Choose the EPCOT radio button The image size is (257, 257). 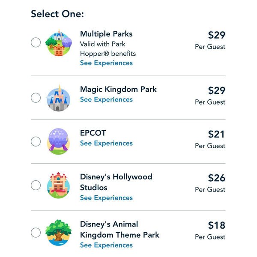pyautogui.click(x=36, y=141)
